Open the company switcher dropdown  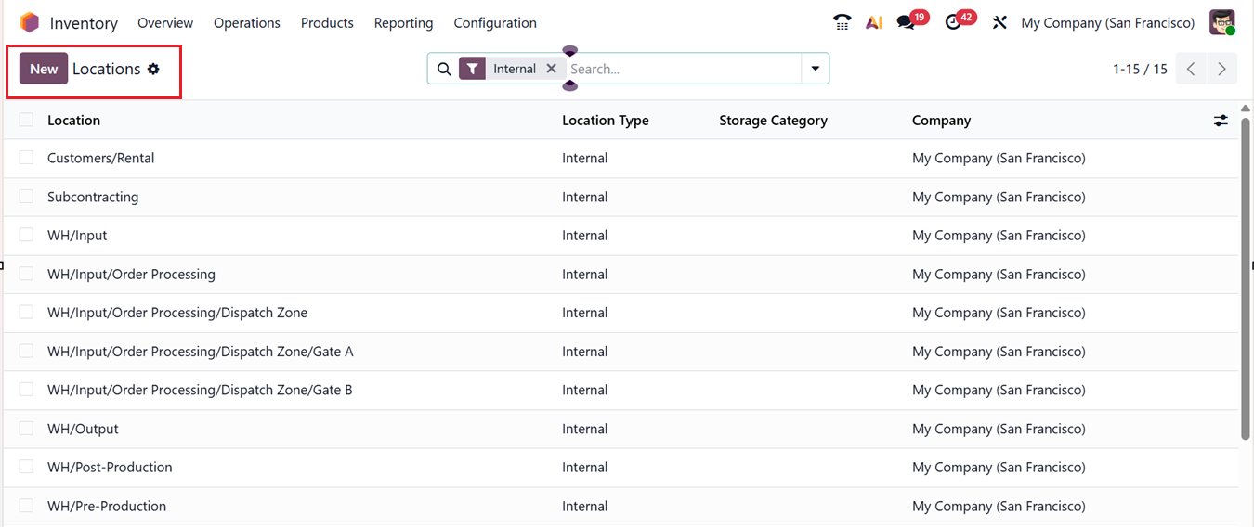(1107, 23)
